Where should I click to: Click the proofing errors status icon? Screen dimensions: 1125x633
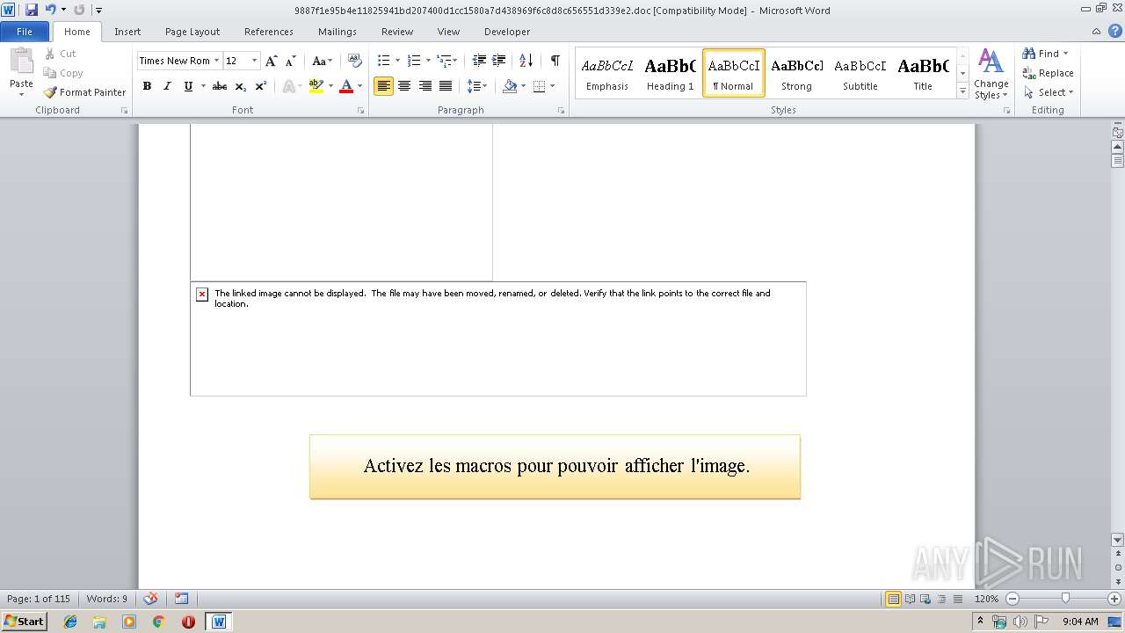pyautogui.click(x=150, y=599)
